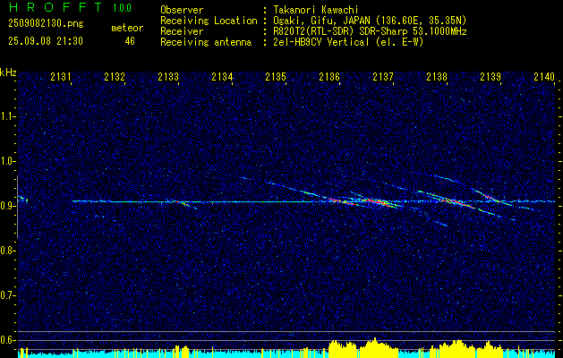This screenshot has width=563, height=358.
Task: Click the 2140 time axis marker
Action: coord(544,76)
